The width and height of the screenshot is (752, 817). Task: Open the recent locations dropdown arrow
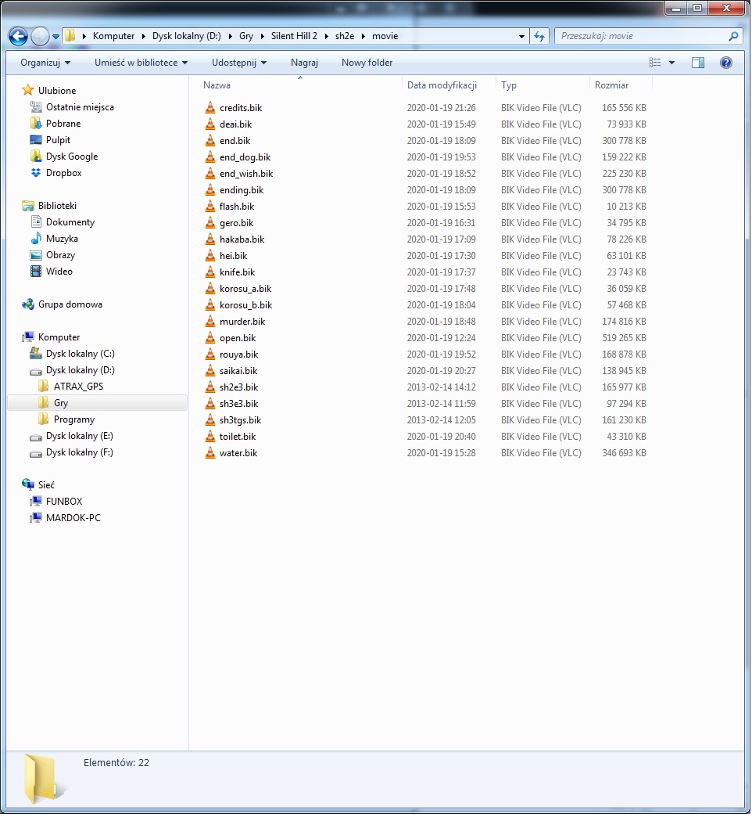click(56, 37)
